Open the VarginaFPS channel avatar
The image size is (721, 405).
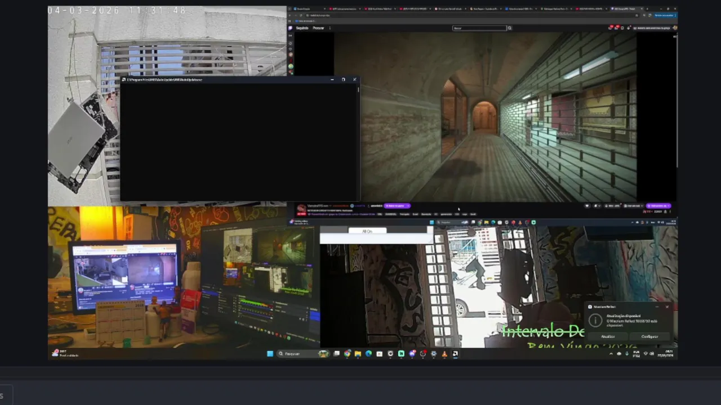302,209
